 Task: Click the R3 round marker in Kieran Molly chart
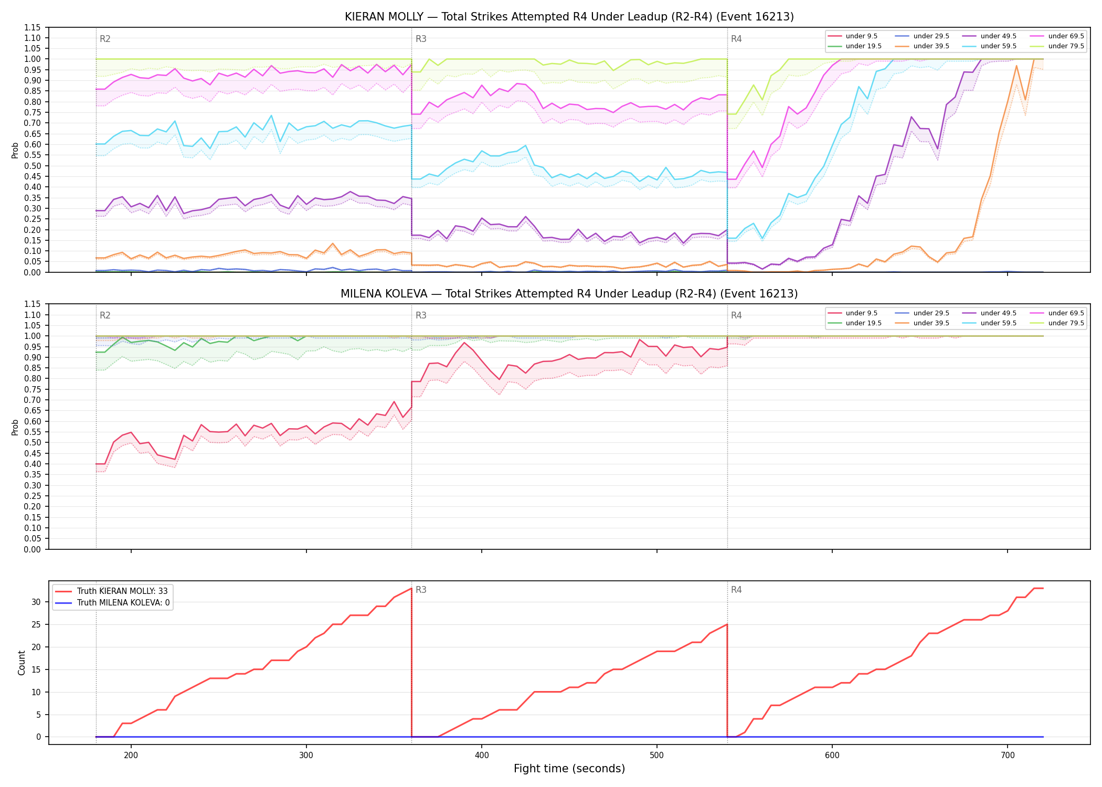point(421,39)
